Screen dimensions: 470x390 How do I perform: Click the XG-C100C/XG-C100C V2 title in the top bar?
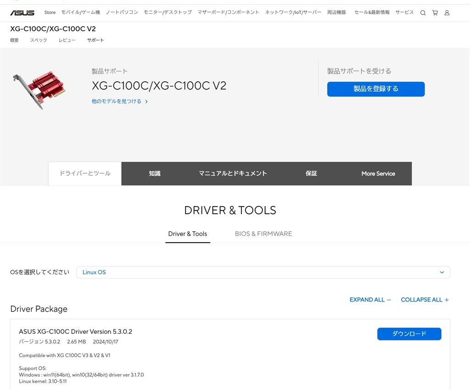click(53, 29)
